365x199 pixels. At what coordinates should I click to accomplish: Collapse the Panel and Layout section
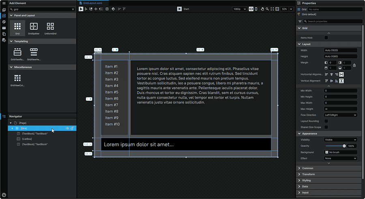pyautogui.click(x=11, y=15)
